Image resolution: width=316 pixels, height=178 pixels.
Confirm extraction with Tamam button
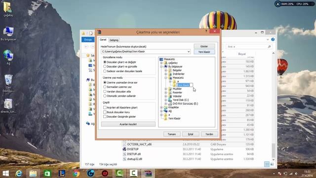(x=172, y=134)
